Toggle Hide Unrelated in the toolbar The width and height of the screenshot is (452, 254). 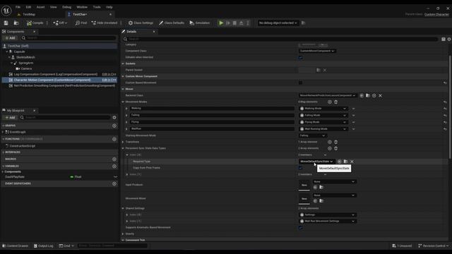(105, 23)
